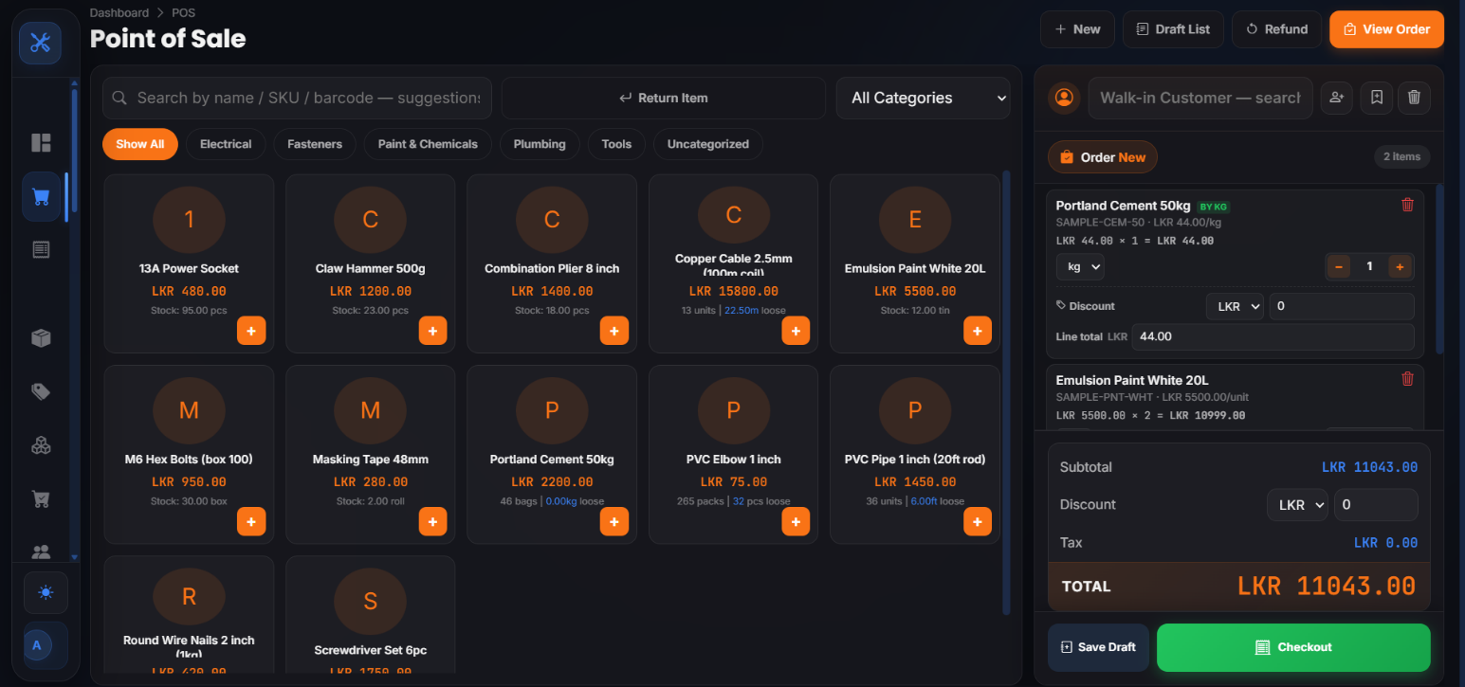Click the Walk-in Customer search field
Screen dimensions: 1465x687
(x=1200, y=98)
